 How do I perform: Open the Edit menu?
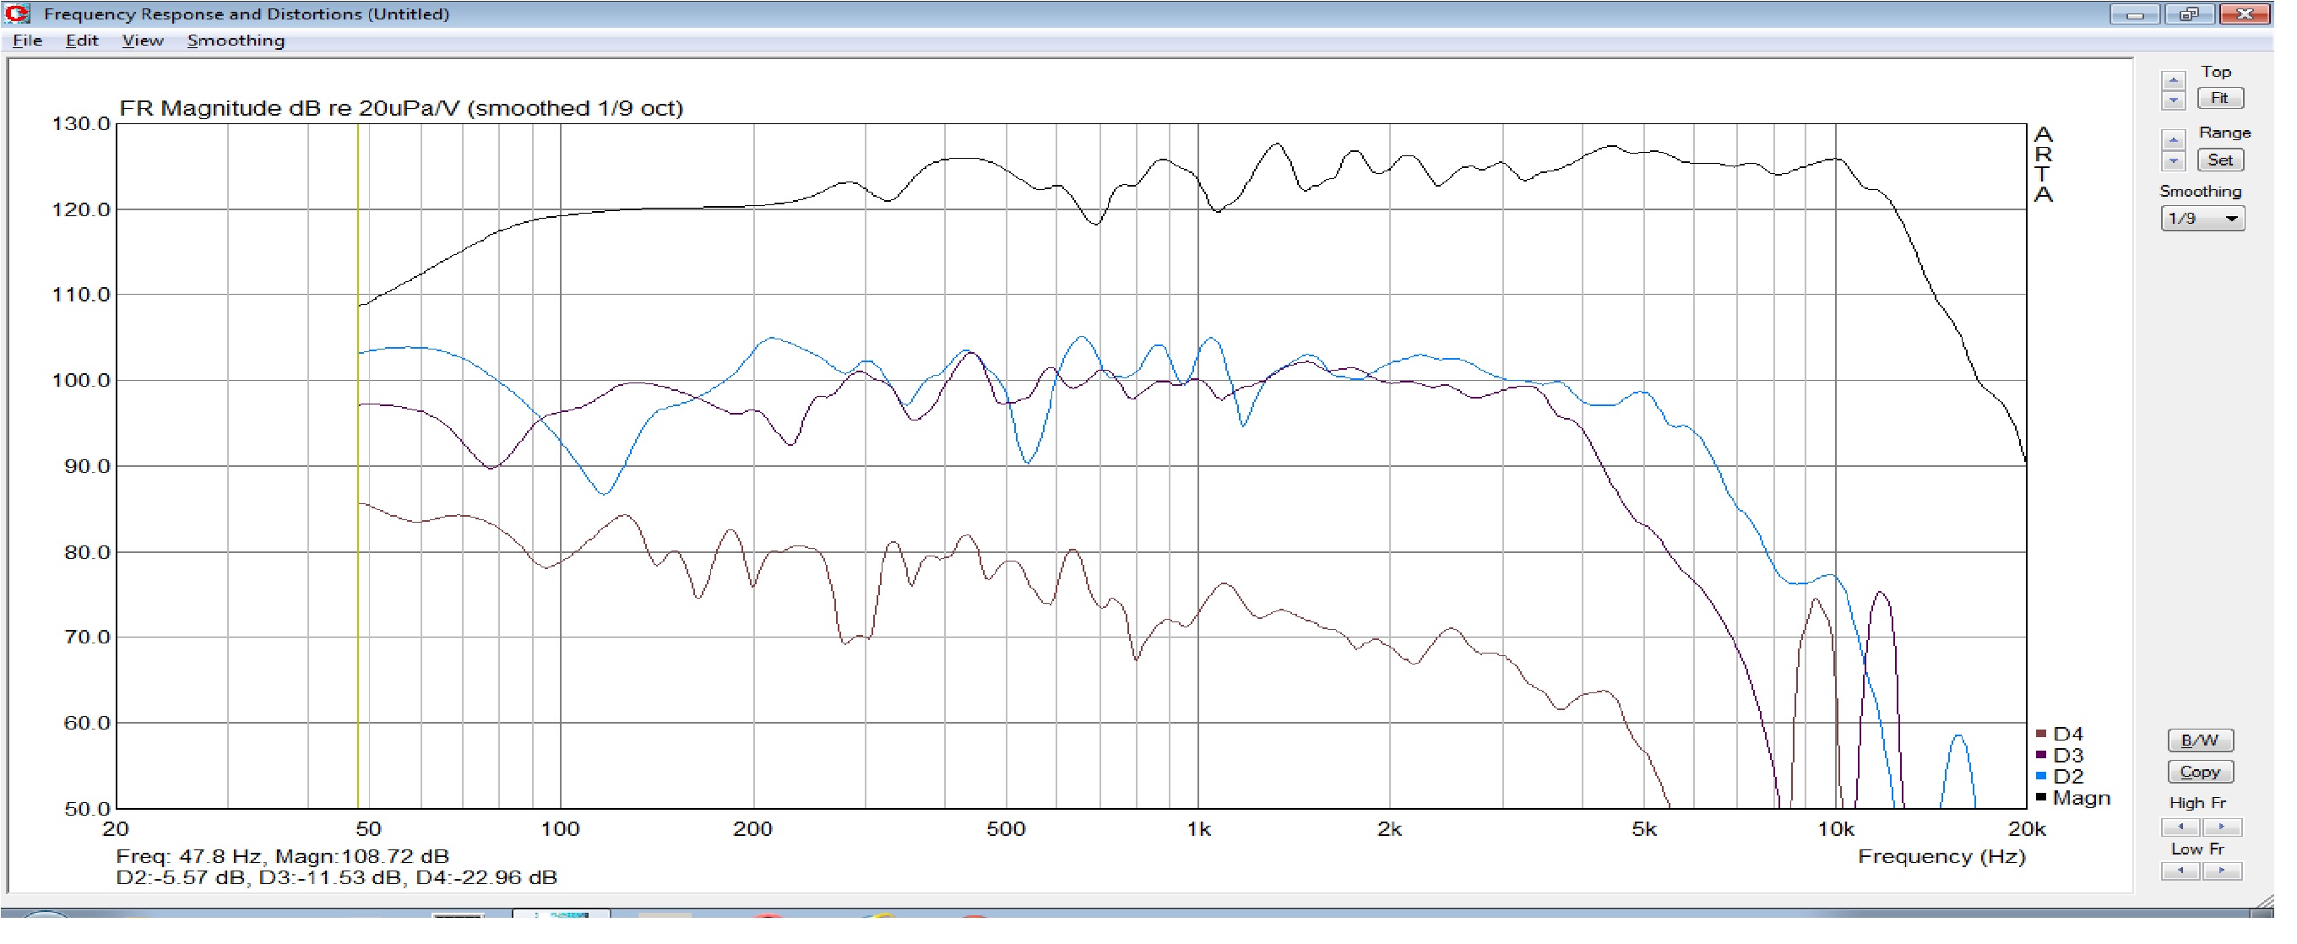pyautogui.click(x=81, y=41)
